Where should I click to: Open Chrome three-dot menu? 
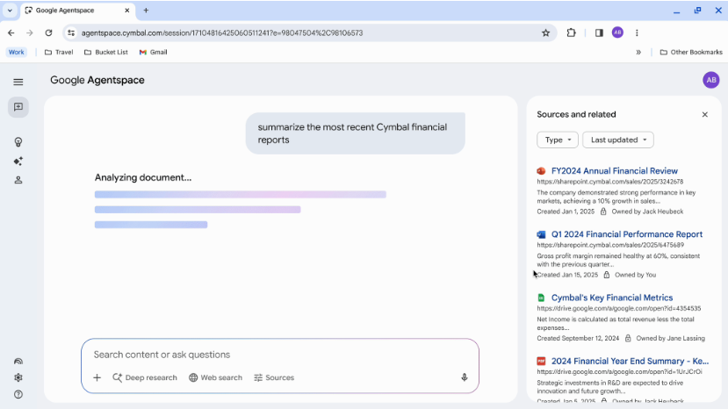(637, 33)
